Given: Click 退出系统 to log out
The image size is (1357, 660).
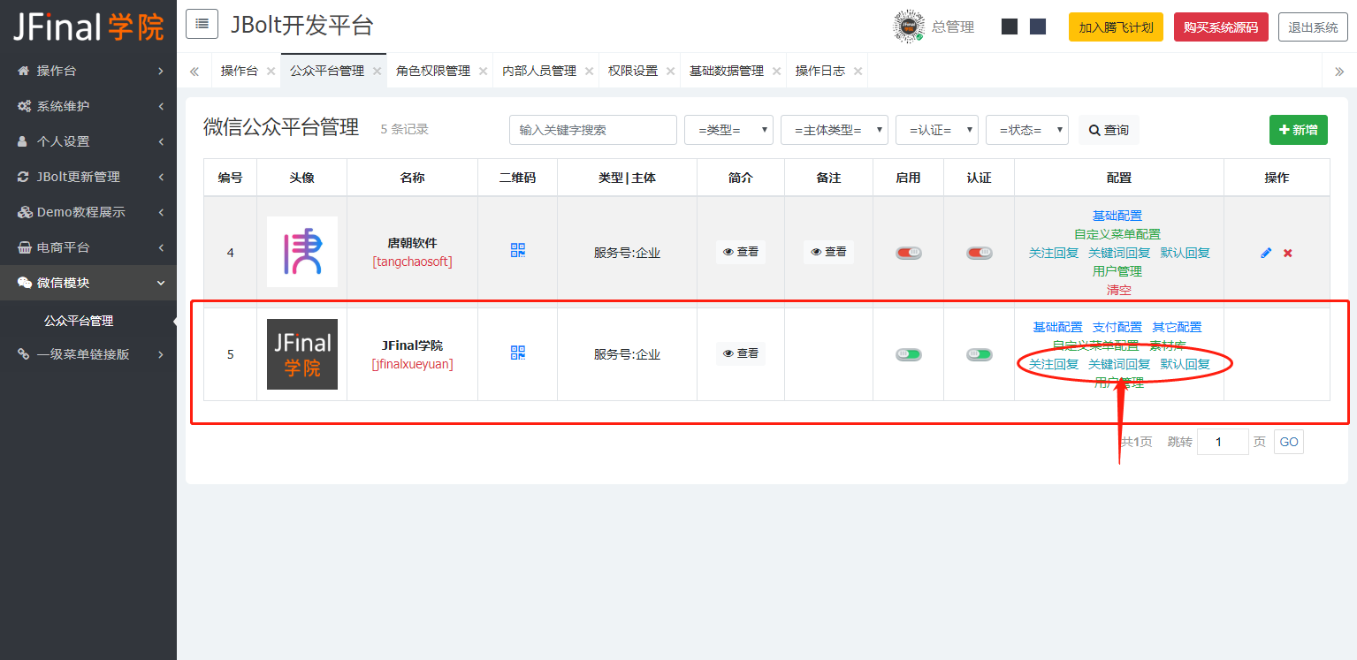Looking at the screenshot, I should coord(1313,27).
